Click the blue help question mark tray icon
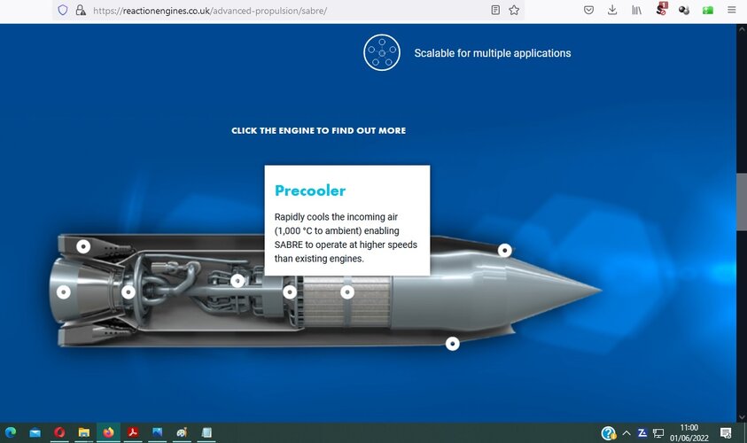 [x=609, y=433]
